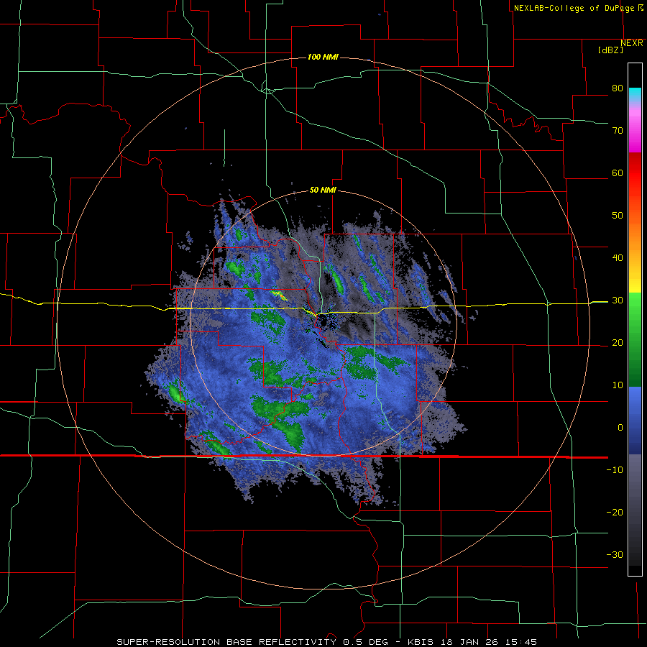Screen dimensions: 647x647
Task: Click the 60 value on the dBZ scale
Action: pos(618,173)
